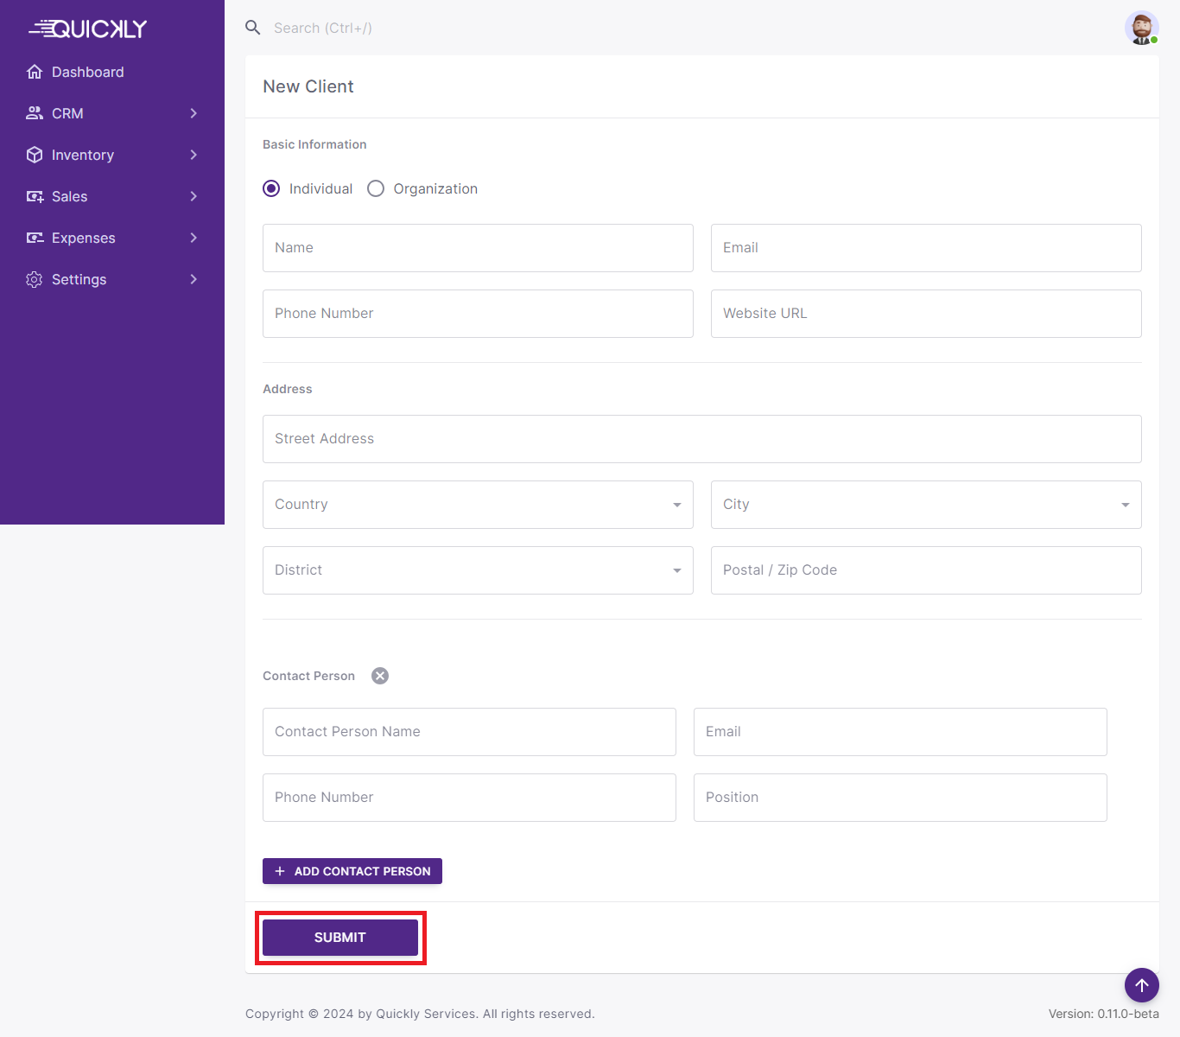The image size is (1180, 1037).
Task: Focus the Street Address field
Action: (x=701, y=439)
